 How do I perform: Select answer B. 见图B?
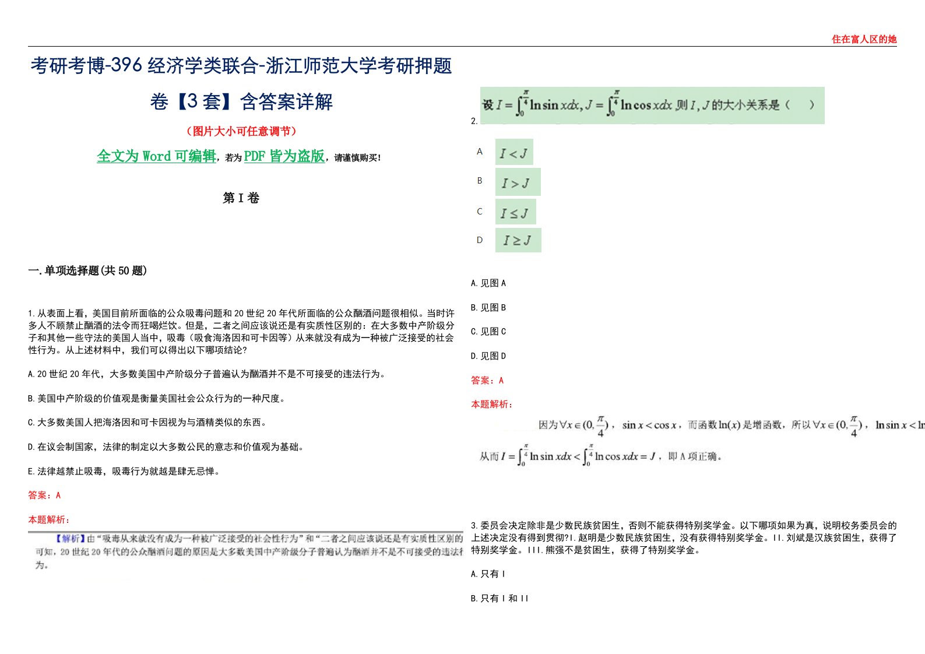click(x=488, y=308)
